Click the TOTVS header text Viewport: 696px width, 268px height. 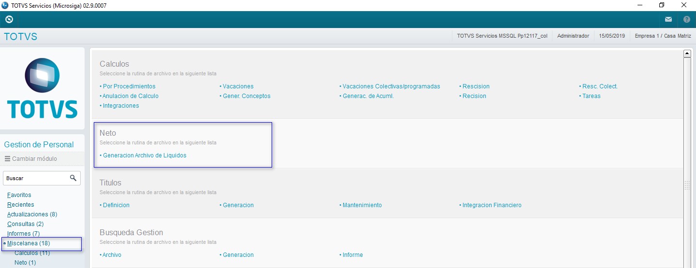[x=20, y=37]
